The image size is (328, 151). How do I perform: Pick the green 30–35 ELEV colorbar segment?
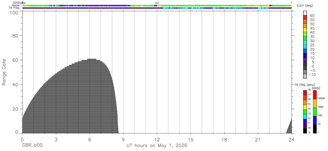click(x=305, y=38)
